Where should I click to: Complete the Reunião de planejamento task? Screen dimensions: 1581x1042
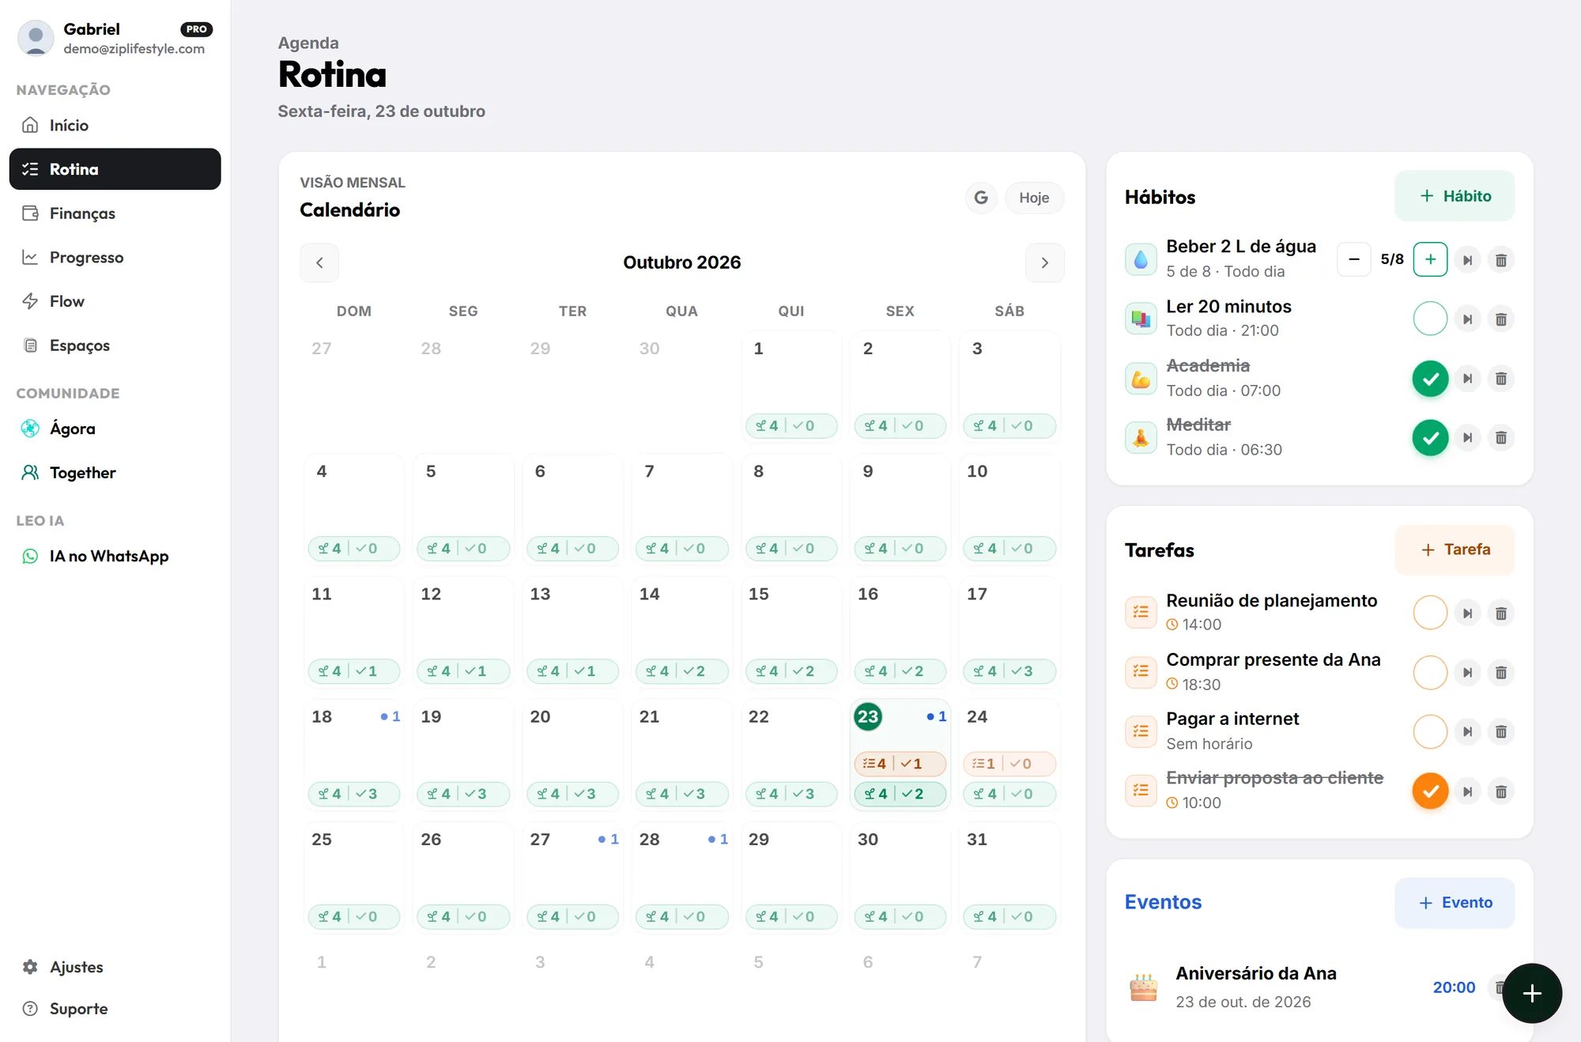(x=1430, y=613)
